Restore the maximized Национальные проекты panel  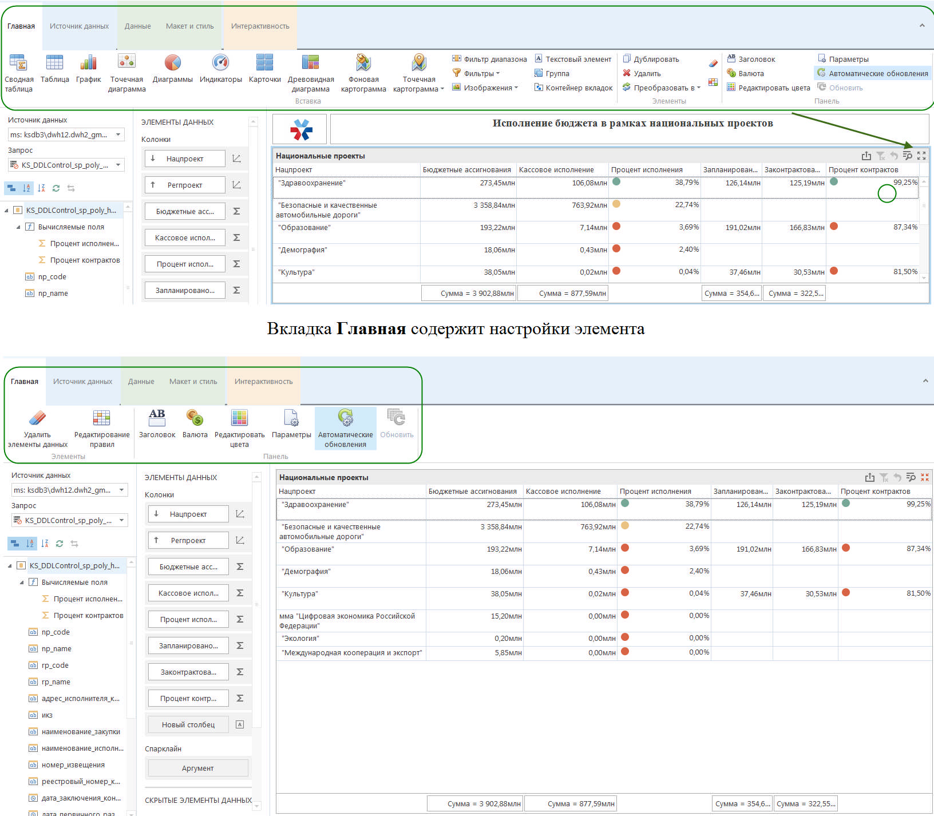[924, 477]
